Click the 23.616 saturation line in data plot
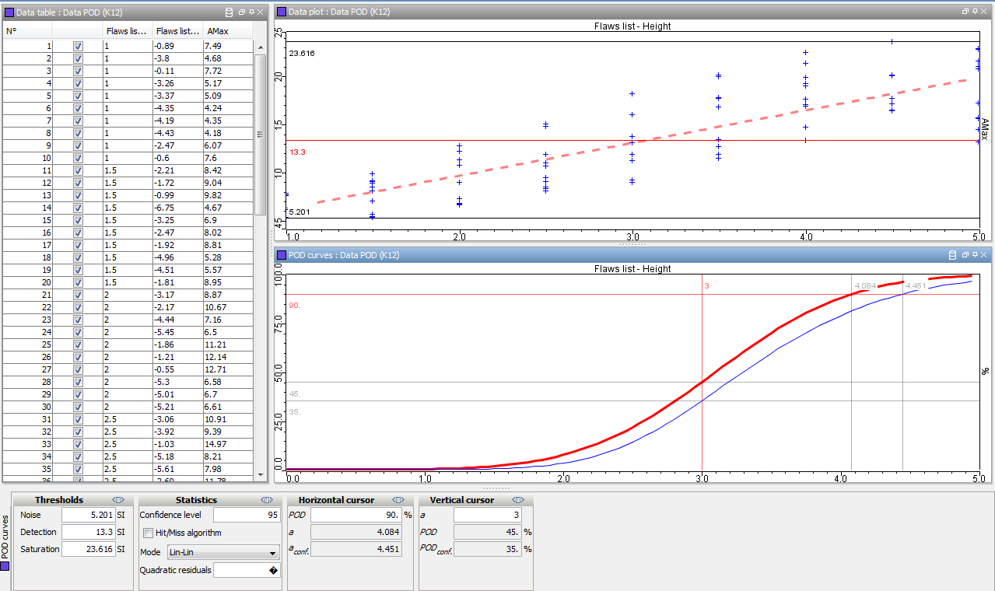 click(x=632, y=41)
